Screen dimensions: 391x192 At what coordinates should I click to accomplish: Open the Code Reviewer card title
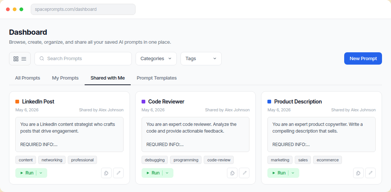pos(166,102)
